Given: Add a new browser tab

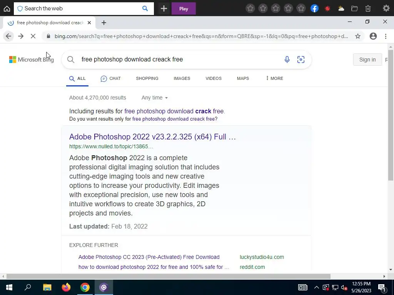Looking at the screenshot, I should [x=104, y=23].
